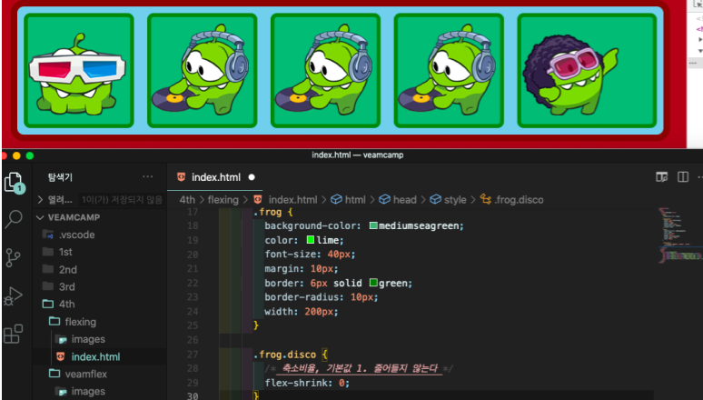
Task: Click the style breadcrumb element
Action: click(455, 200)
